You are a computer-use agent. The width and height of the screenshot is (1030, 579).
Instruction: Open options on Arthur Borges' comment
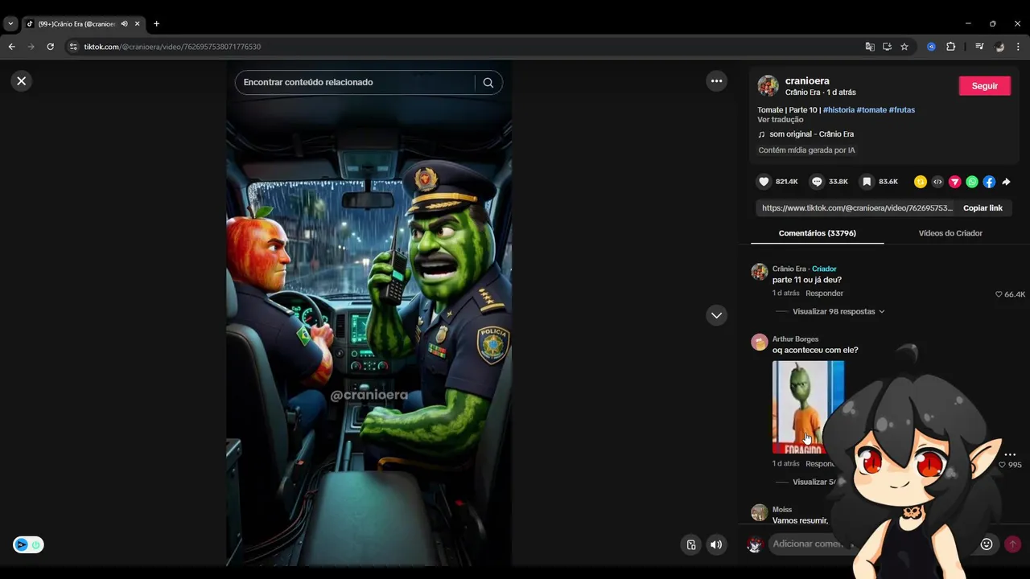pos(1010,454)
